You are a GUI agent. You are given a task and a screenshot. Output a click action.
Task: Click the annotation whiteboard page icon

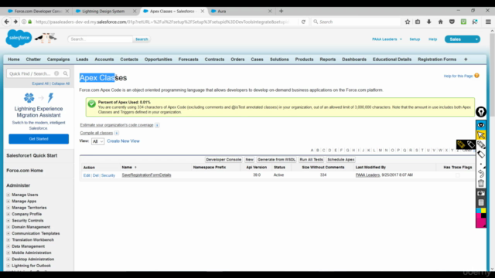tap(481, 202)
